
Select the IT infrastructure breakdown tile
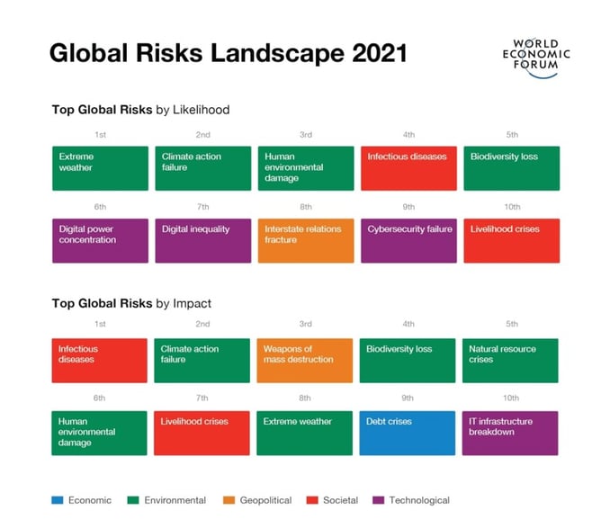(511, 433)
